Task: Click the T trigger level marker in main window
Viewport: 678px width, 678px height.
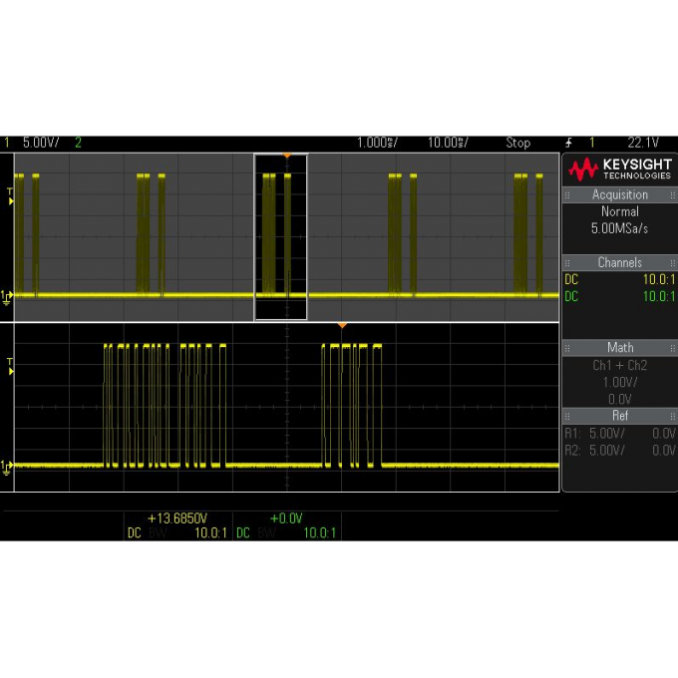Action: pyautogui.click(x=10, y=196)
